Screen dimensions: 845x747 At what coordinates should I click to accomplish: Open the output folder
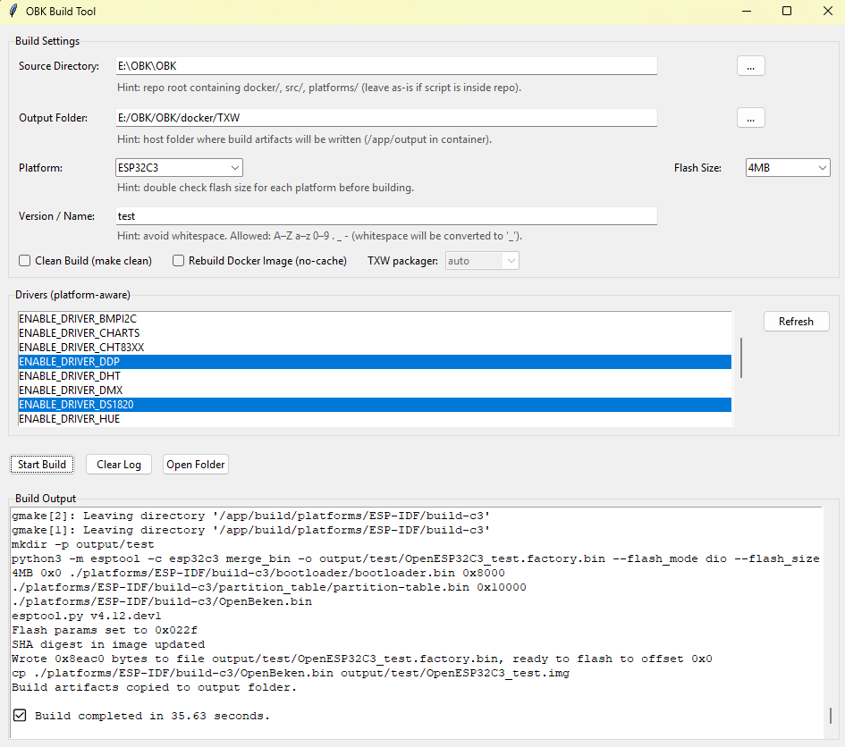196,465
